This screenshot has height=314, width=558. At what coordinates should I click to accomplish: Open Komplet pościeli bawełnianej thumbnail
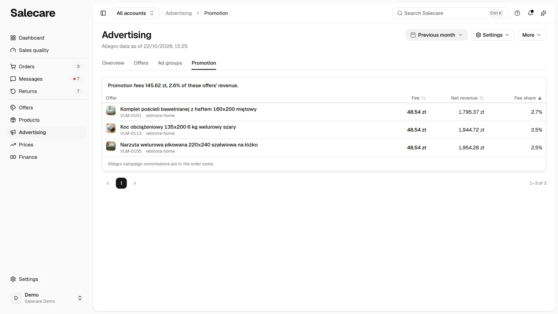coord(111,110)
